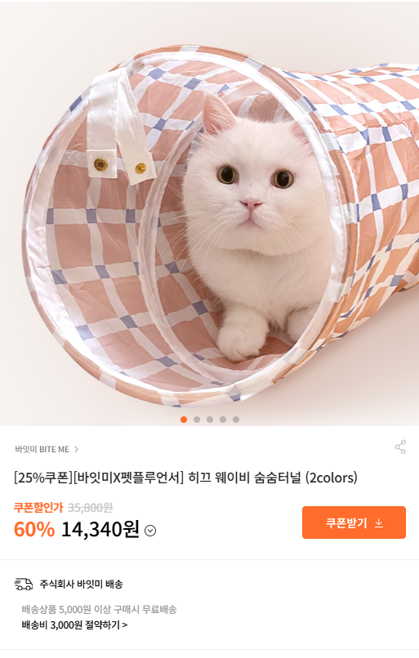Open the 바잇미 BITE ME brand link
Screen dimensions: 419x658
[42, 450]
